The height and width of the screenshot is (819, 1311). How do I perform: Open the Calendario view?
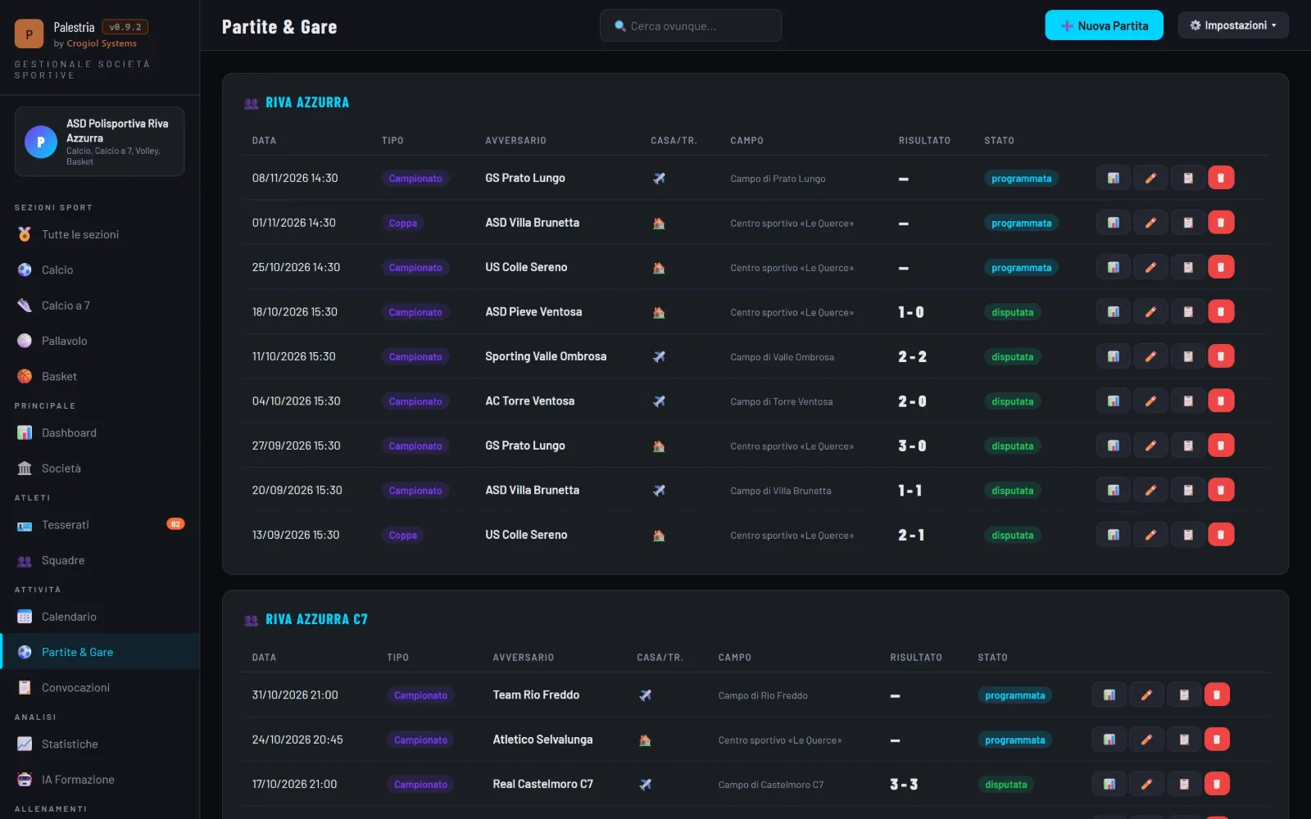(x=100, y=617)
